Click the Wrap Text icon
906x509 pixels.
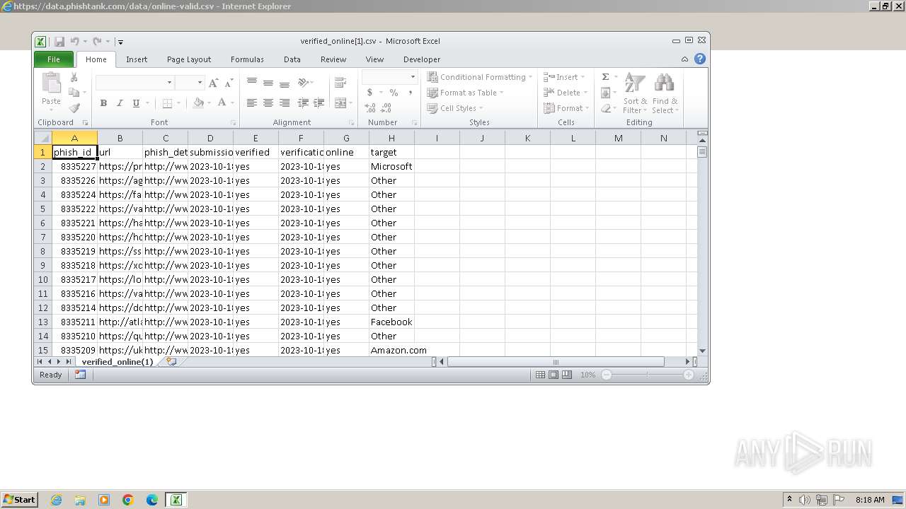(340, 83)
